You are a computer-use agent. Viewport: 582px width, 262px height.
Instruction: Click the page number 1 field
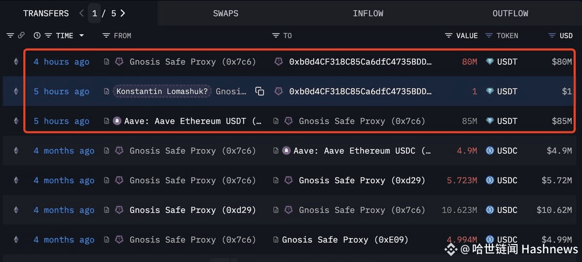[95, 13]
